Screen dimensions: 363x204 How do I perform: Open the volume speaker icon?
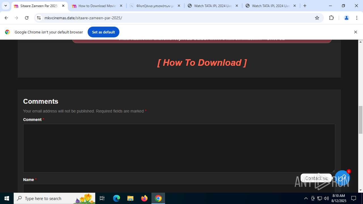click(x=326, y=198)
